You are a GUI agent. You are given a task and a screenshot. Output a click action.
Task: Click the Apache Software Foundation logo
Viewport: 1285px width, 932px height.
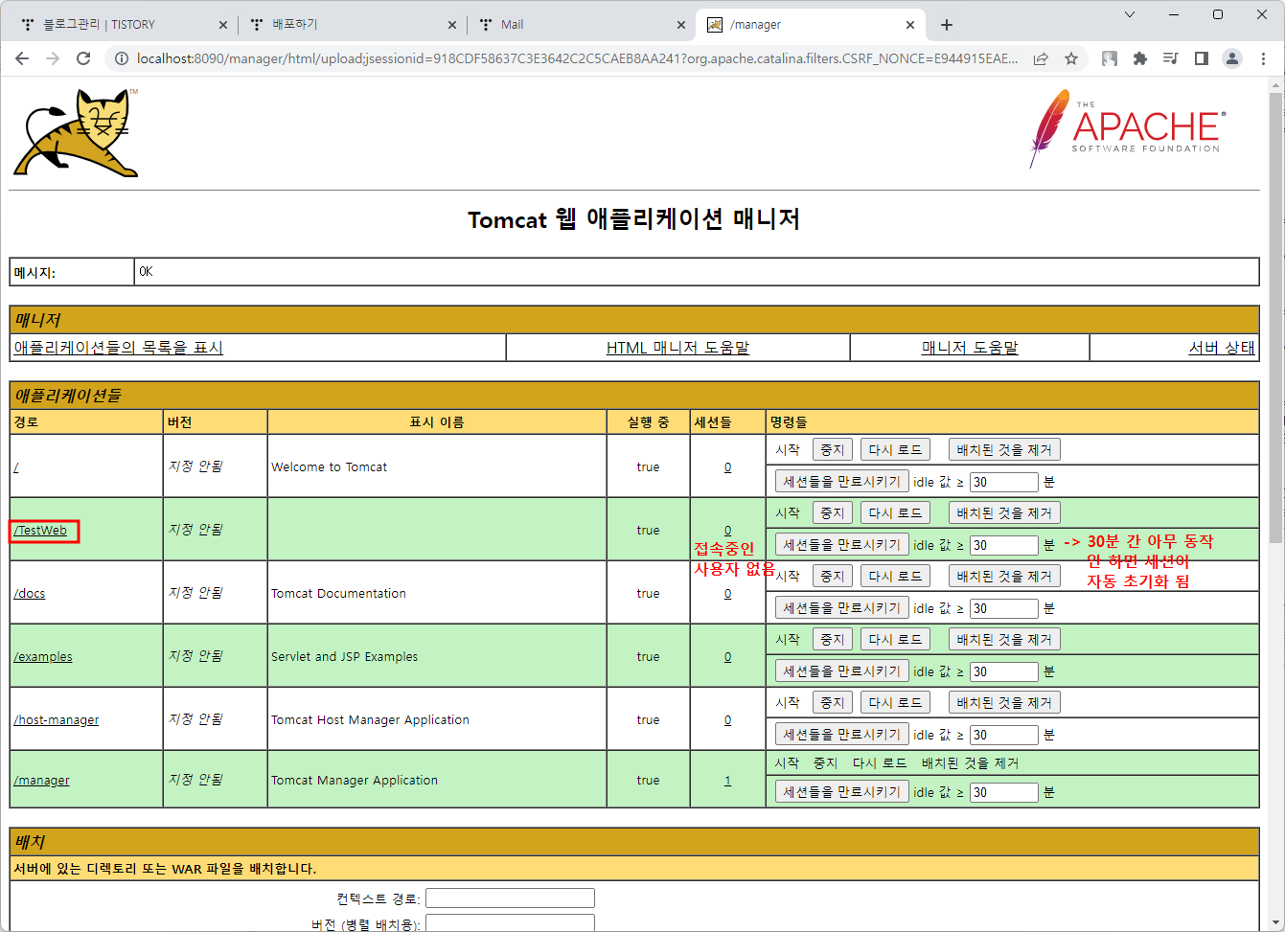[1127, 127]
